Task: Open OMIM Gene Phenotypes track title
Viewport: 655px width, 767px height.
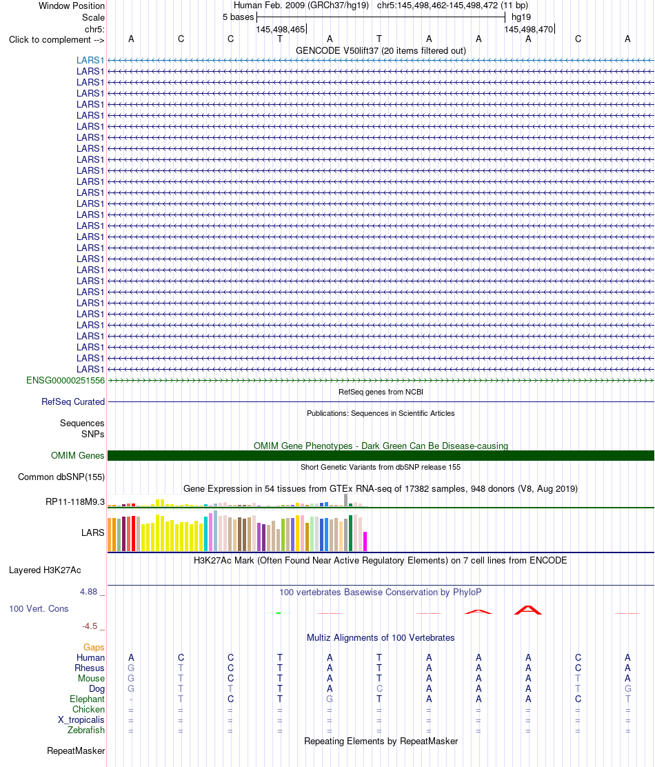Action: point(381,446)
